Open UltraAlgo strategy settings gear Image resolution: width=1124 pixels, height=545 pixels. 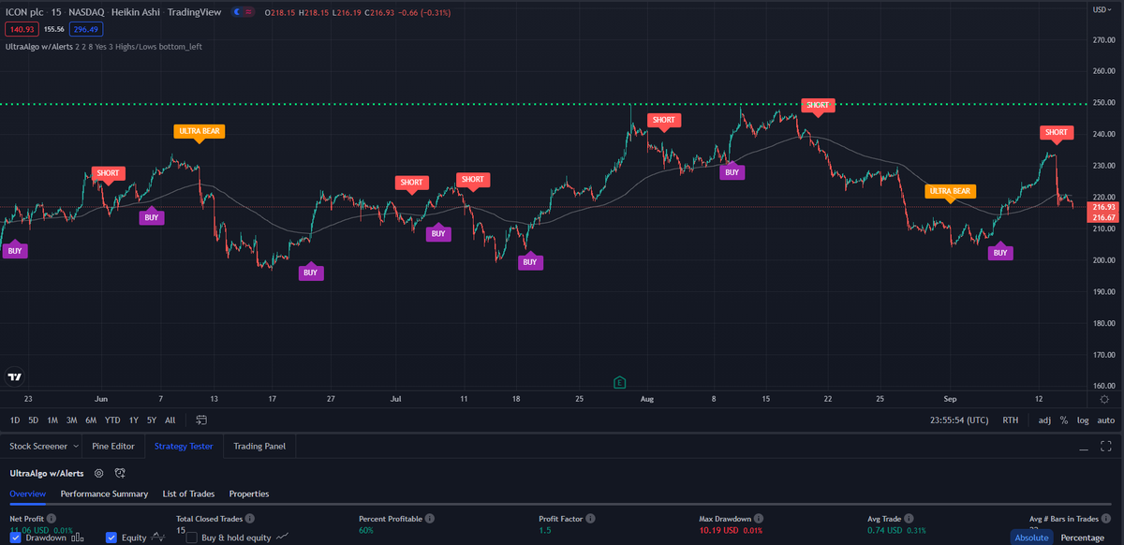98,474
